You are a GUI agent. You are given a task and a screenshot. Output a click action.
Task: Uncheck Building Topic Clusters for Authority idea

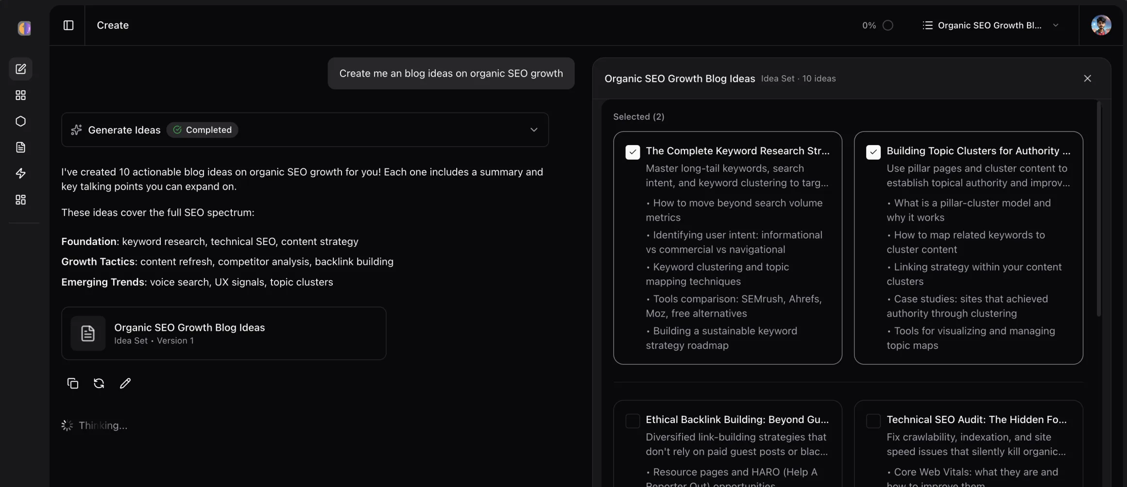pos(873,152)
